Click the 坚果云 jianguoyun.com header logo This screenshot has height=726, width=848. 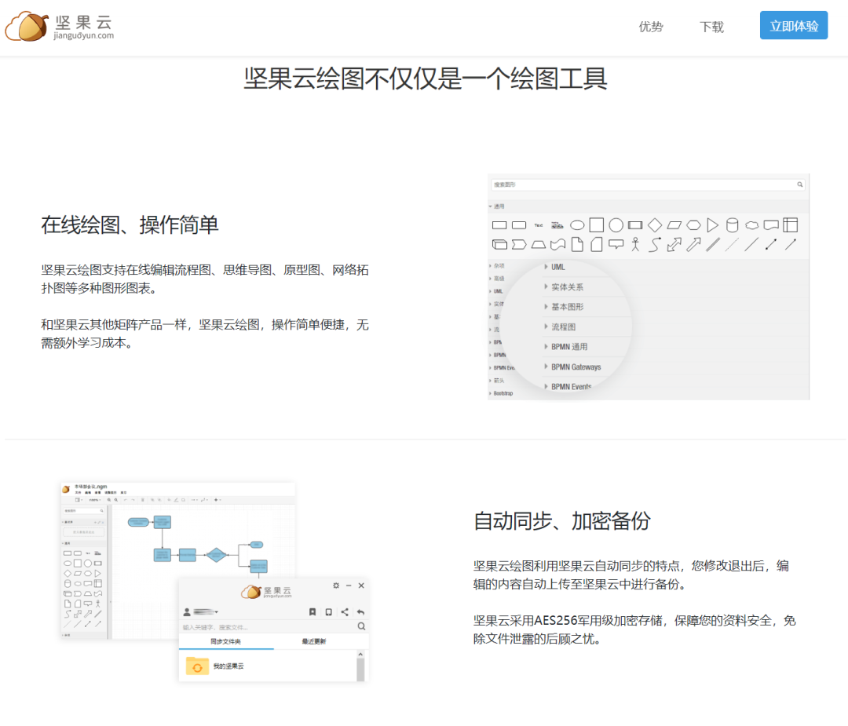pyautogui.click(x=60, y=26)
